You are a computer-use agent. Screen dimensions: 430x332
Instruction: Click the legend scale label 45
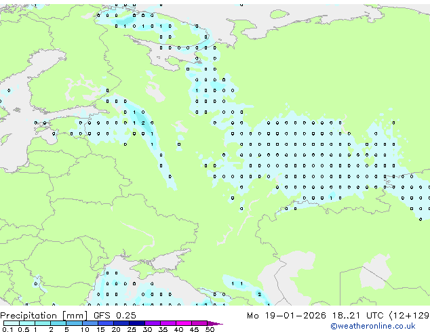(x=194, y=329)
